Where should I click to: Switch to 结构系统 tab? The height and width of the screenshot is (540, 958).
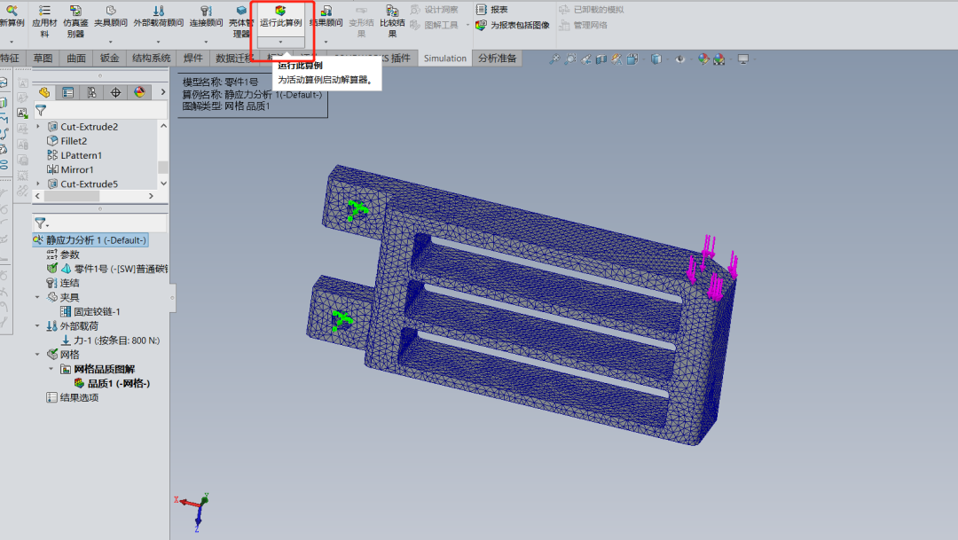point(152,58)
